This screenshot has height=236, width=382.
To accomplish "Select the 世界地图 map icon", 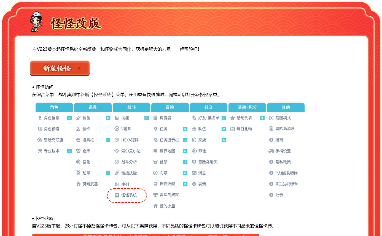I will 155,151.
